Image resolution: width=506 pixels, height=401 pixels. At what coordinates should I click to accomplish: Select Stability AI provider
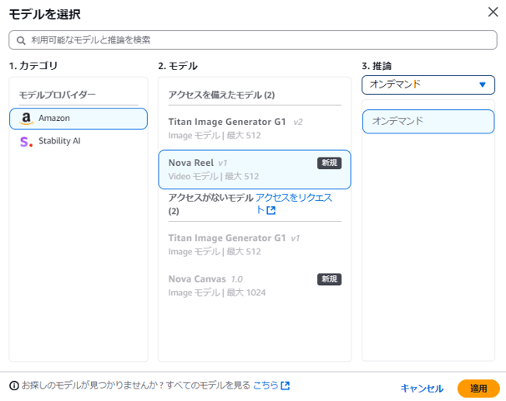(78, 141)
